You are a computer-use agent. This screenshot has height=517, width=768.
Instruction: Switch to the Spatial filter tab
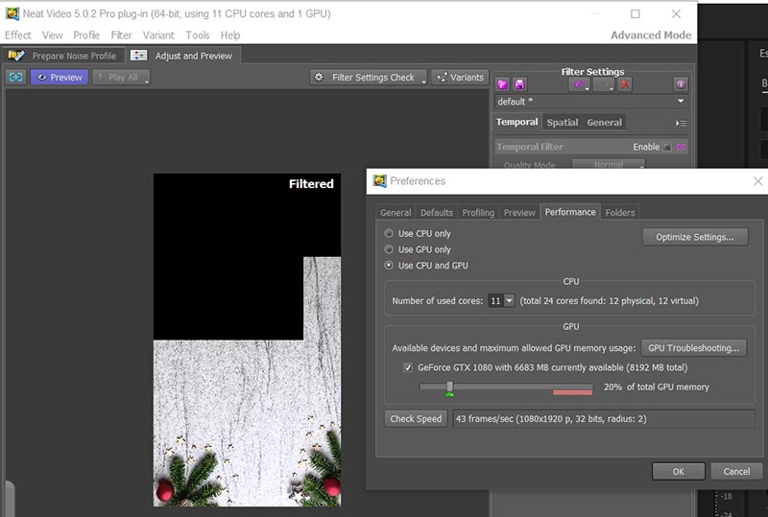(x=563, y=123)
